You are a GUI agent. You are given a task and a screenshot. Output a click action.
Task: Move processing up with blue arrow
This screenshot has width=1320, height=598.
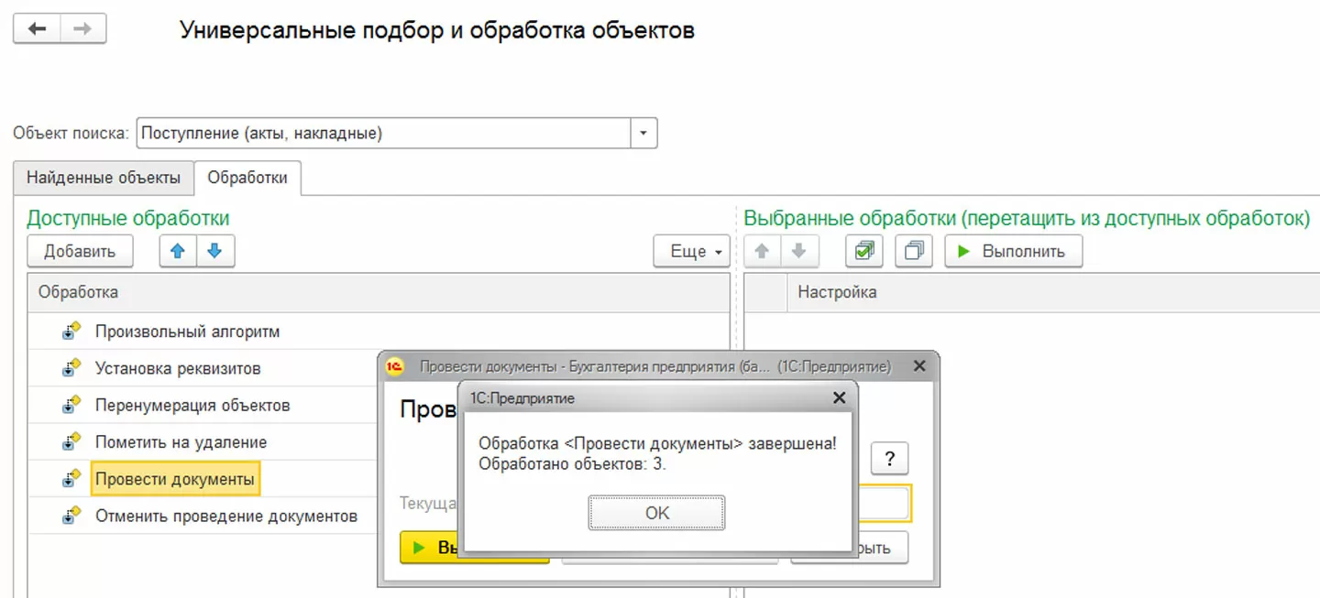[x=178, y=251]
